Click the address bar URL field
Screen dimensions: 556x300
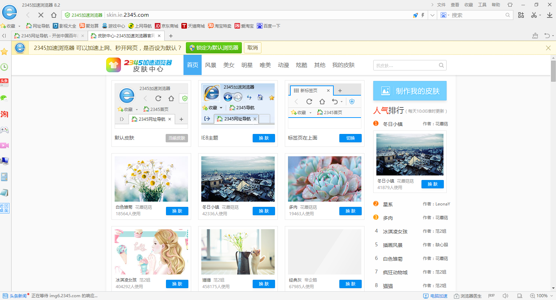(259, 15)
